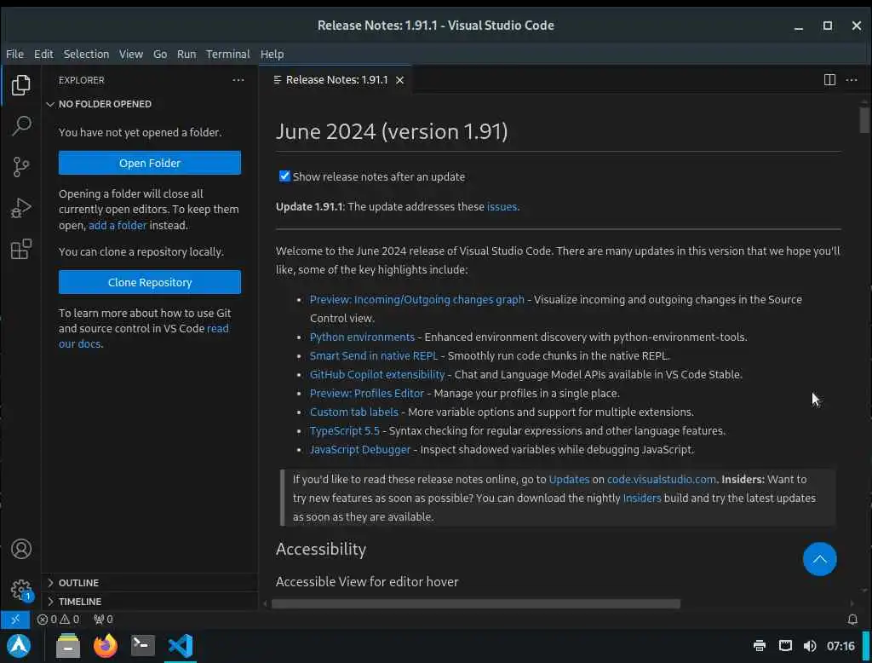Image resolution: width=872 pixels, height=663 pixels.
Task: Open the Accounts icon in activity bar
Action: coord(20,549)
